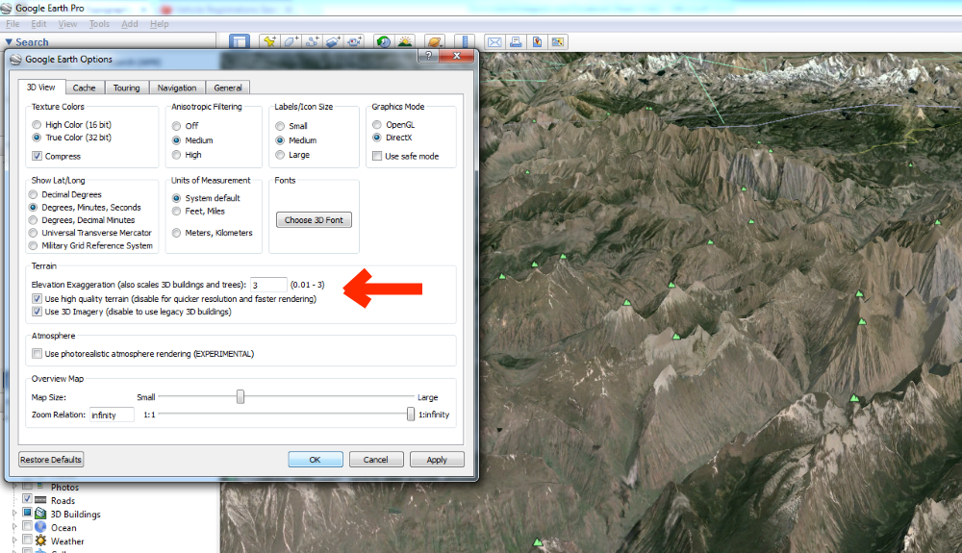Open the planet switcher icon
This screenshot has width=962, height=553.
[435, 41]
